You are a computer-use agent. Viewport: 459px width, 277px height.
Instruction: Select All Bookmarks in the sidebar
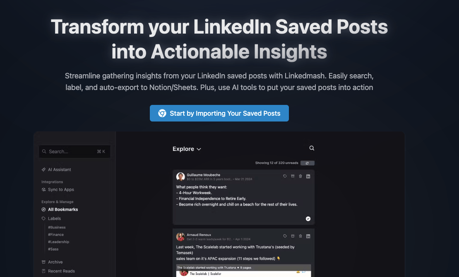coord(63,209)
